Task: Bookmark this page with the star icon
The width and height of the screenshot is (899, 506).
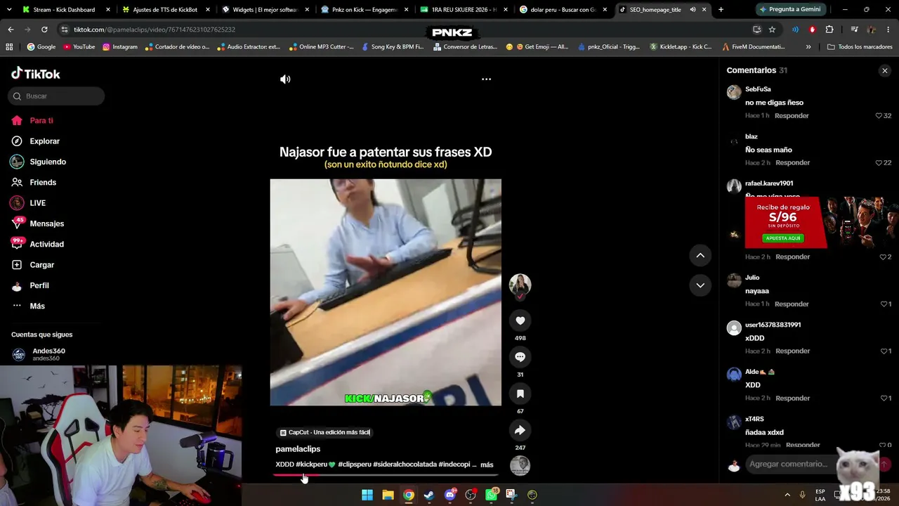Action: [772, 30]
